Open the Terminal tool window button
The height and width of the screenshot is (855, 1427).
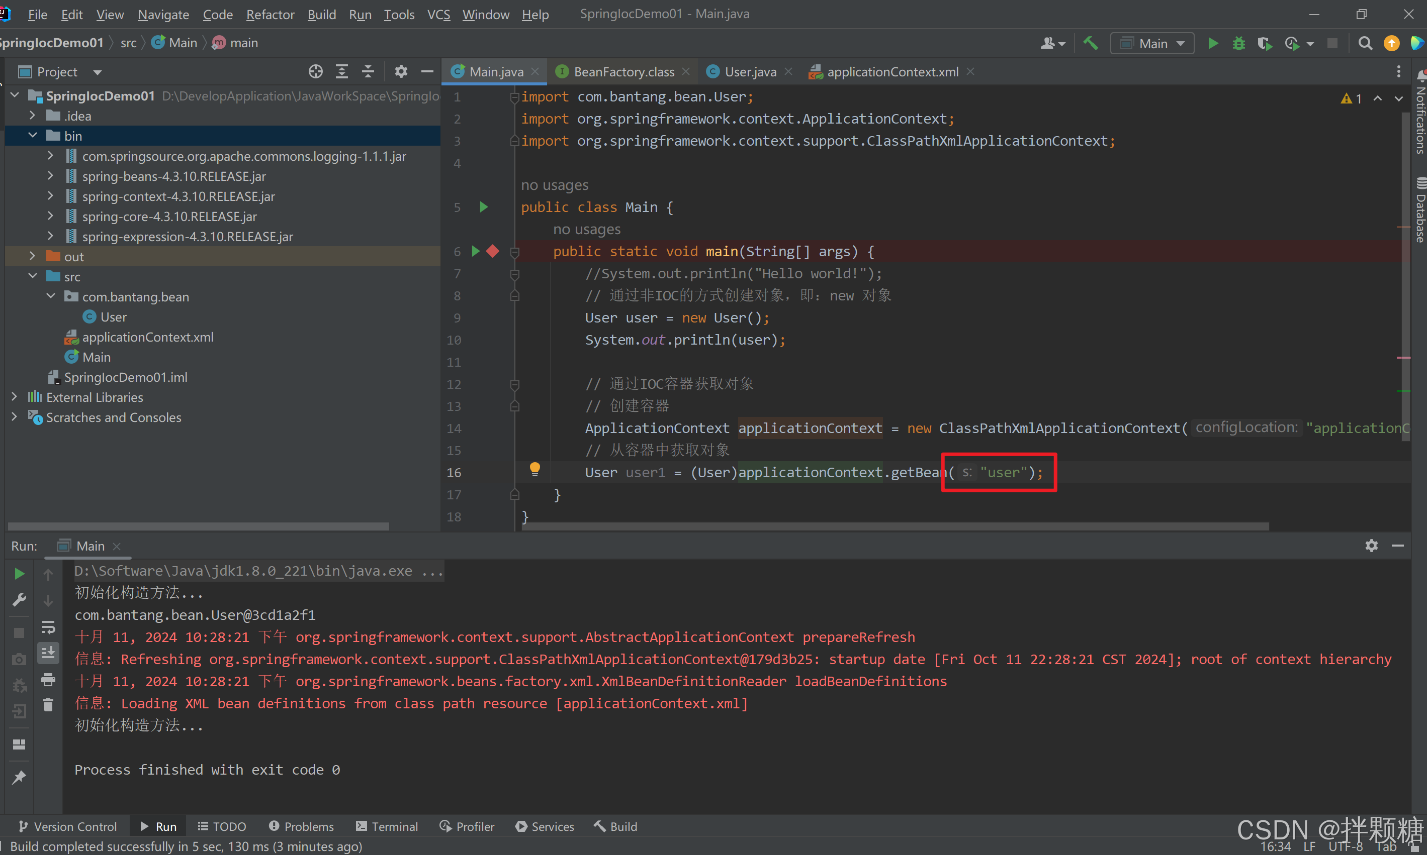click(387, 826)
